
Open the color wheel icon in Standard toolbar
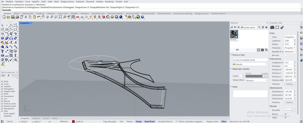point(108,17)
